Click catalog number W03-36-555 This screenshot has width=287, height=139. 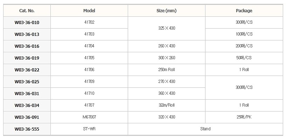click(x=27, y=129)
